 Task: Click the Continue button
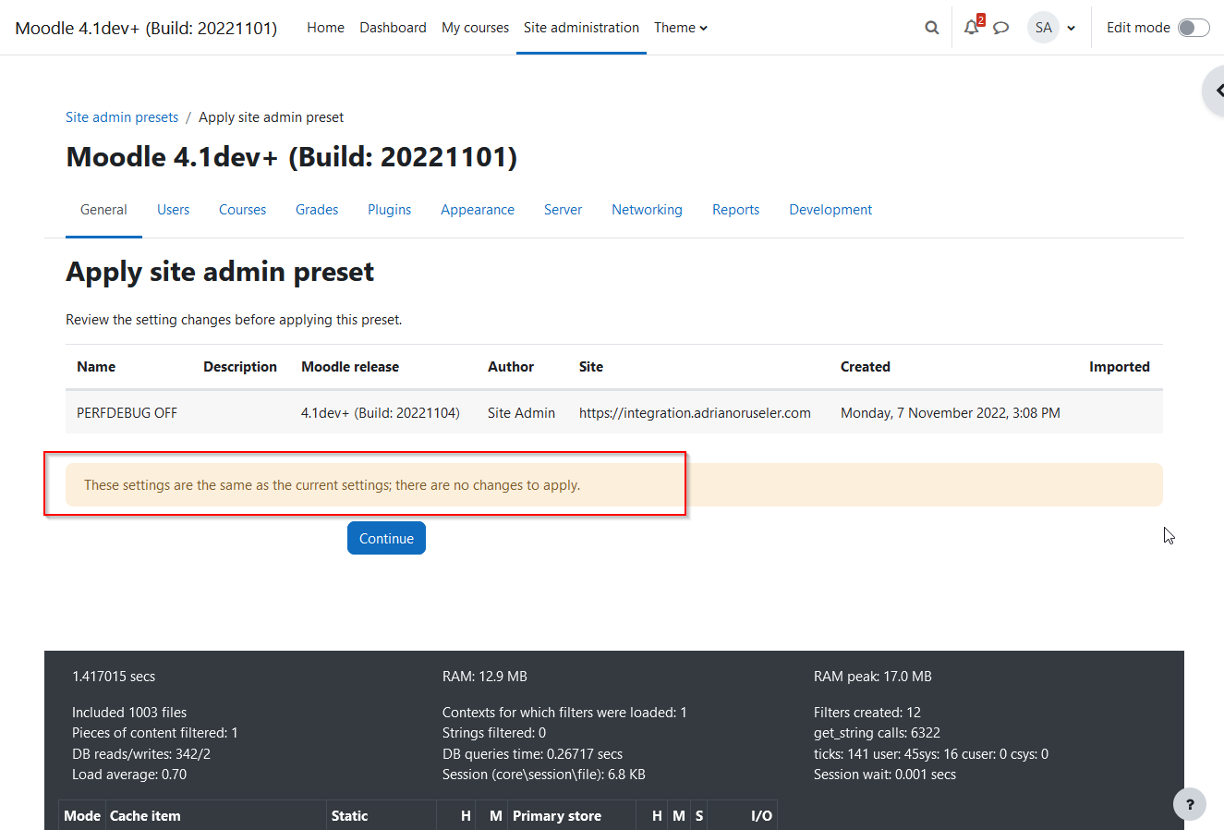pyautogui.click(x=386, y=538)
